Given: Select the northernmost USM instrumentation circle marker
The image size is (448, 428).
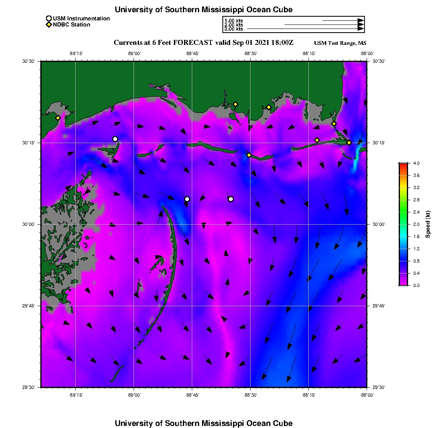Looking at the screenshot, I should point(115,139).
